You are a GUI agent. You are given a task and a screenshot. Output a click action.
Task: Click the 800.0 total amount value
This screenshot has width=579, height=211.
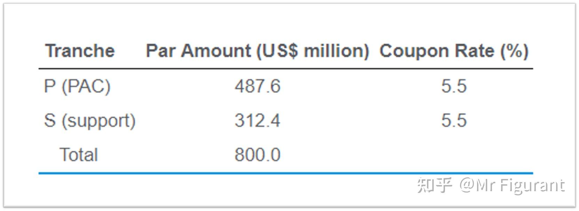pyautogui.click(x=257, y=154)
